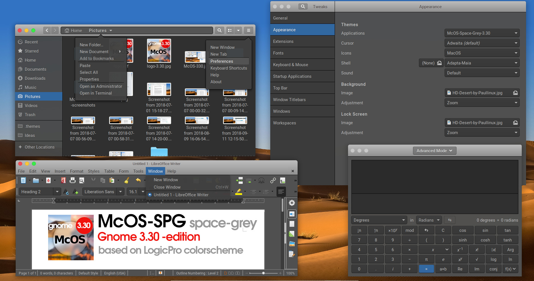This screenshot has width=534, height=281.
Task: Open Lock Screen Adjustment Zoom dropdown
Action: coord(482,133)
